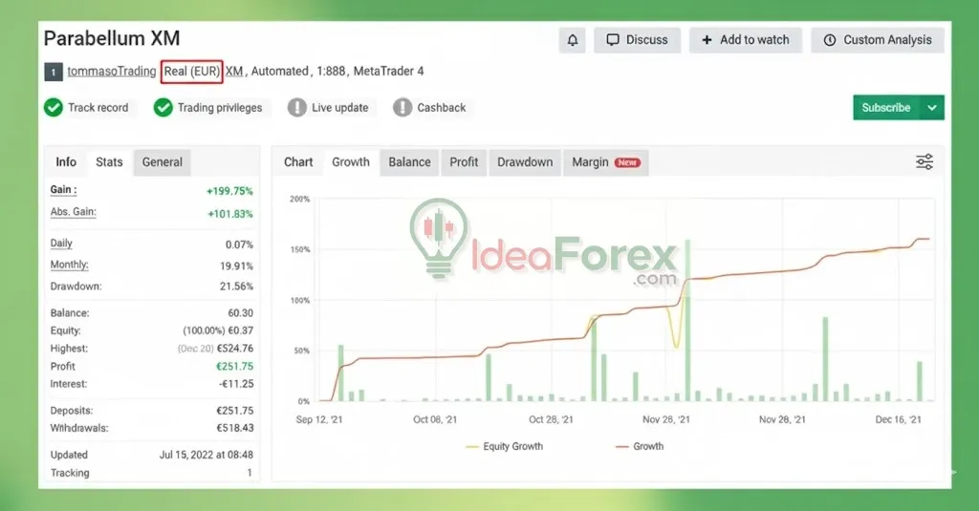Open tommasoTrading profile link

(112, 71)
